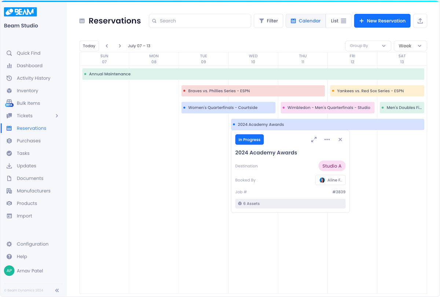440x297 pixels.
Task: Click the Purchases dollar icon
Action: [9, 141]
